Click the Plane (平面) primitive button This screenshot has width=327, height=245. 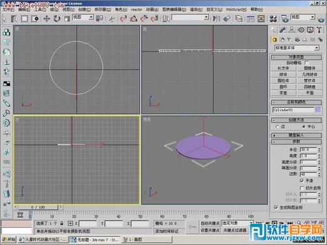(x=309, y=93)
